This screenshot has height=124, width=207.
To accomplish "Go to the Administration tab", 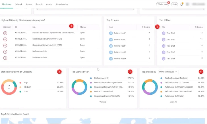I will (x=62, y=4).
